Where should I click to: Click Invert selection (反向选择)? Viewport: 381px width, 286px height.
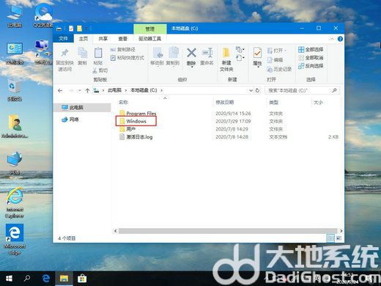[x=311, y=66]
